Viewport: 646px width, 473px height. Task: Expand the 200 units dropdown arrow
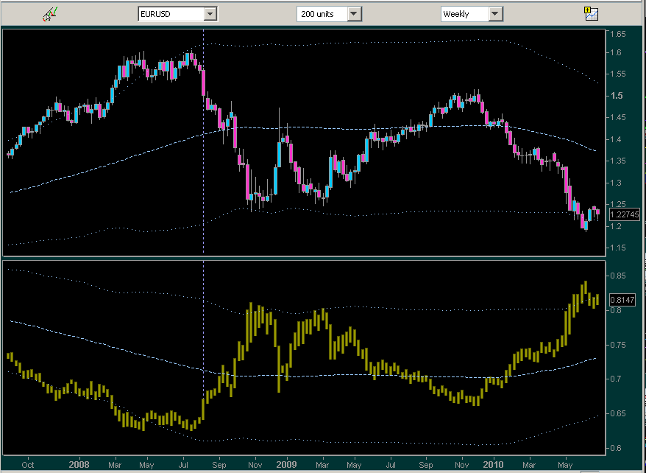point(354,14)
